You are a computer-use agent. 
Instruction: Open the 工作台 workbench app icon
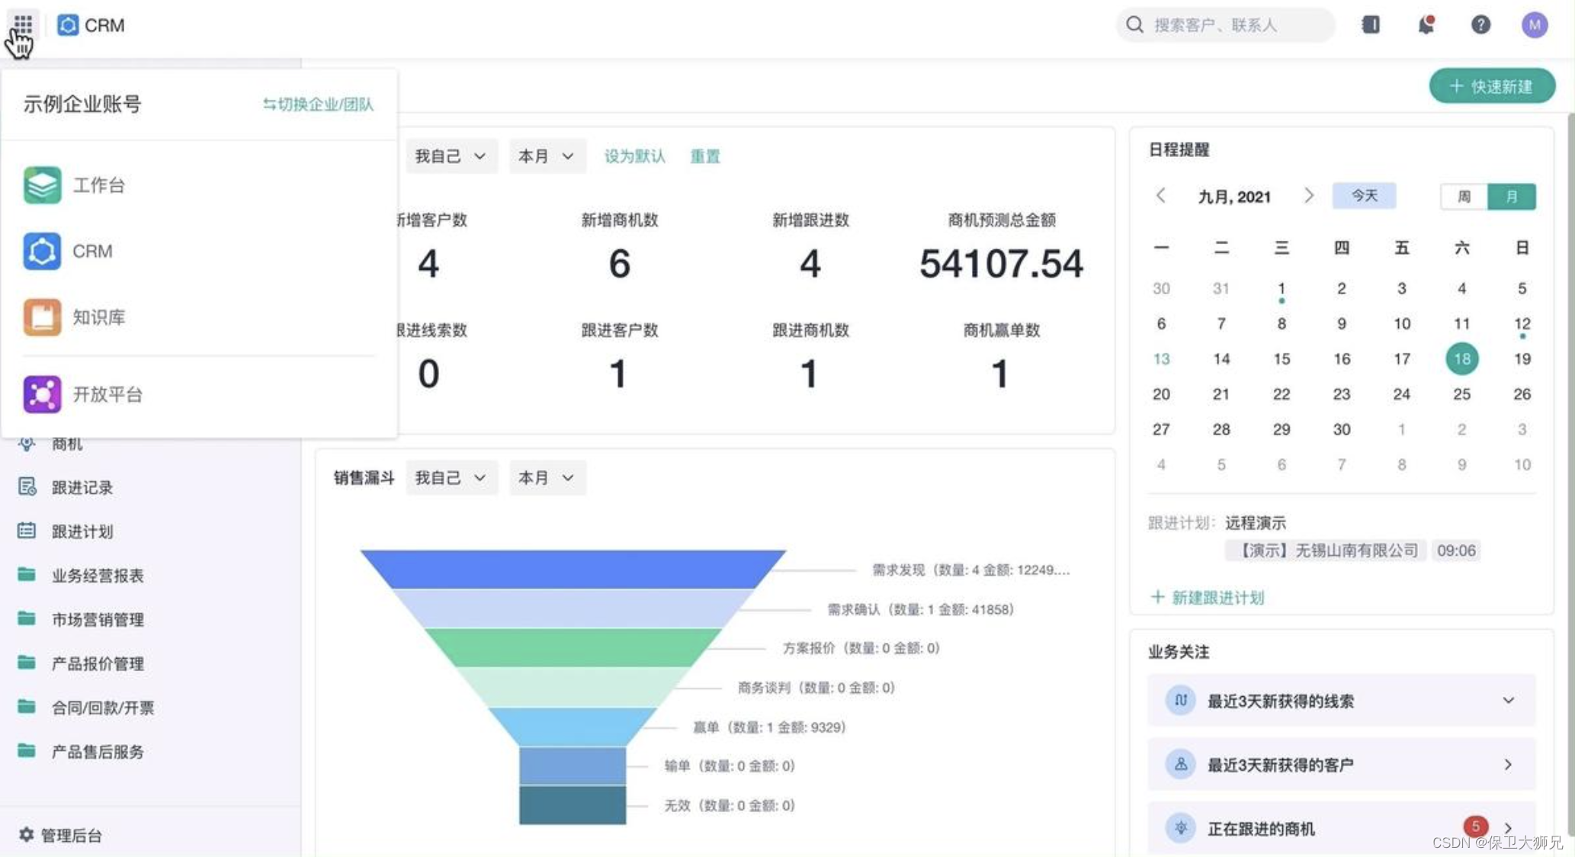(x=42, y=185)
